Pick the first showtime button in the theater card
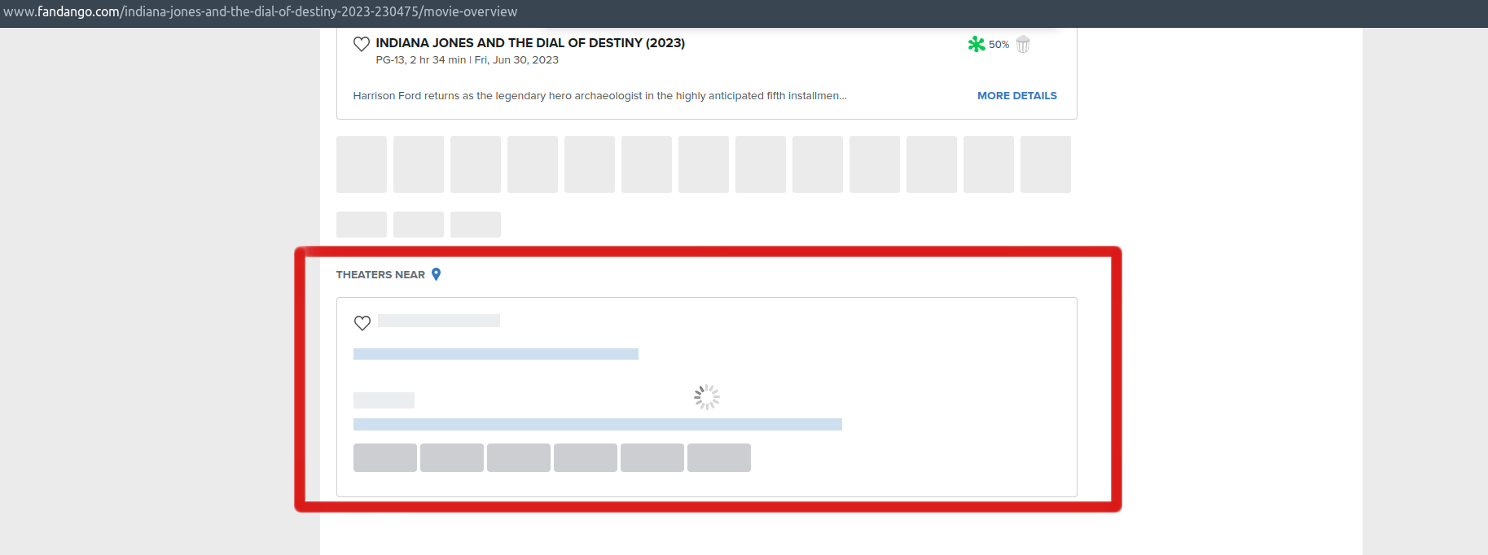 click(x=385, y=457)
